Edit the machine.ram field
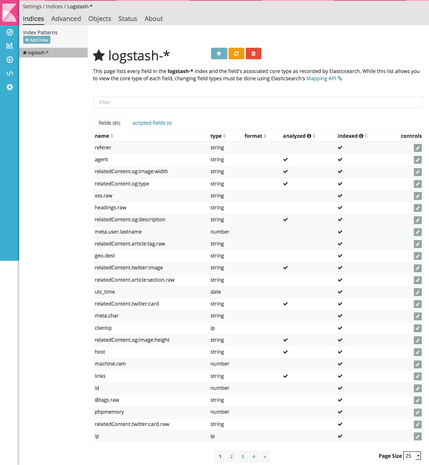Image resolution: width=429 pixels, height=465 pixels. click(x=418, y=364)
